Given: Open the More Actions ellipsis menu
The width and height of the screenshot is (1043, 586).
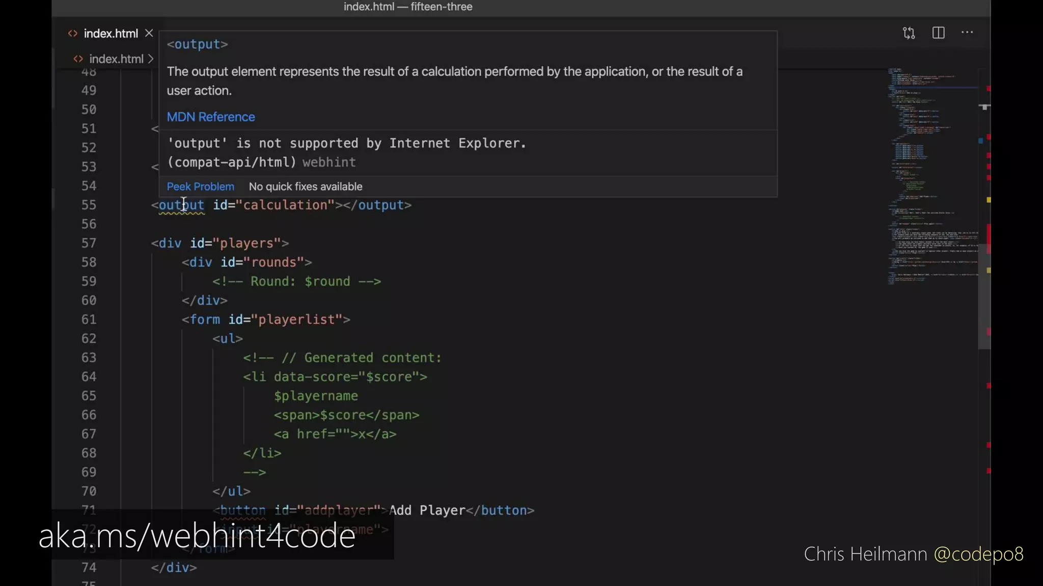Looking at the screenshot, I should point(967,33).
